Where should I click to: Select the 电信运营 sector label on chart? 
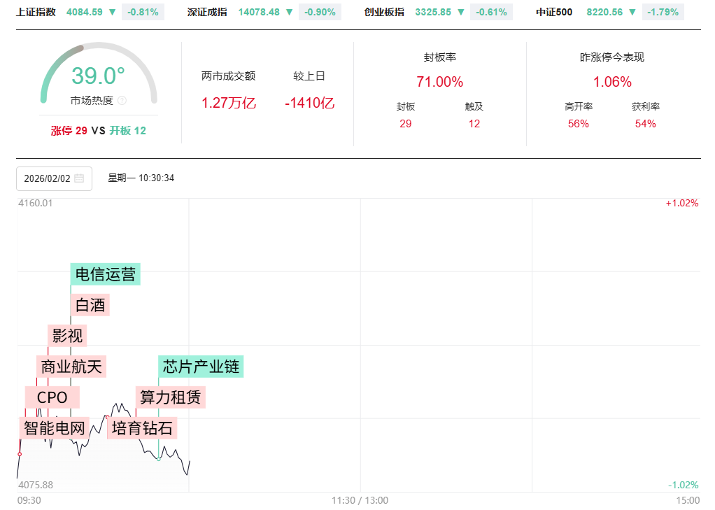[x=106, y=274]
